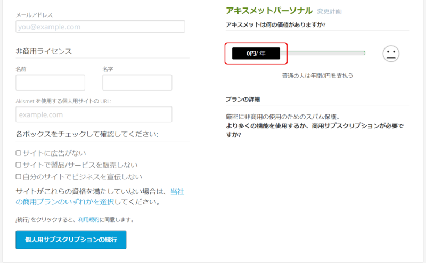Focus the 名字 last name field
The image size is (426, 263).
coord(137,83)
